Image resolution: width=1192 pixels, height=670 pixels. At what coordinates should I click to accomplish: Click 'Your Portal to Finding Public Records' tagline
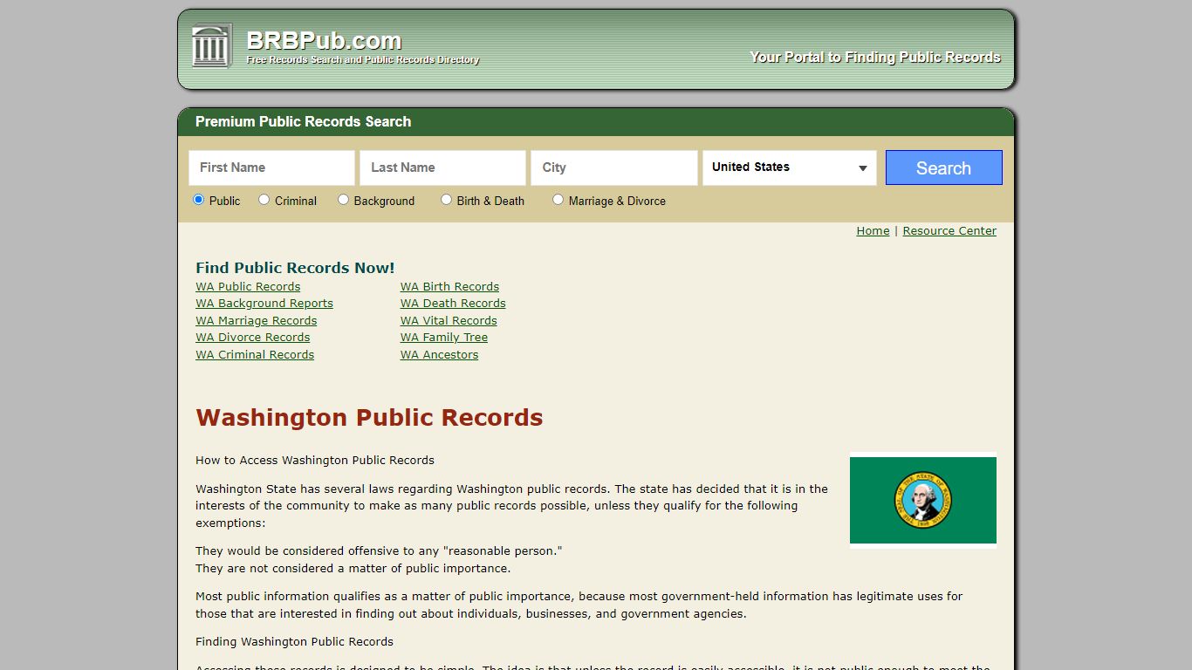(875, 58)
